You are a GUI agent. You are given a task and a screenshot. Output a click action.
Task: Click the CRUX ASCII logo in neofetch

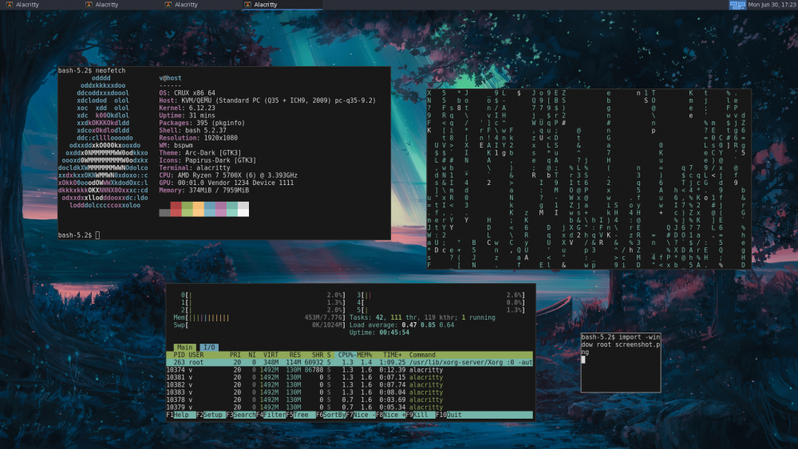pyautogui.click(x=103, y=141)
